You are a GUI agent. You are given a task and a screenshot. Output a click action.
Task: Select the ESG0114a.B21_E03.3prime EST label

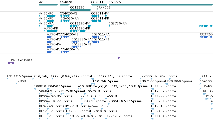pyautogui.click(x=111, y=76)
